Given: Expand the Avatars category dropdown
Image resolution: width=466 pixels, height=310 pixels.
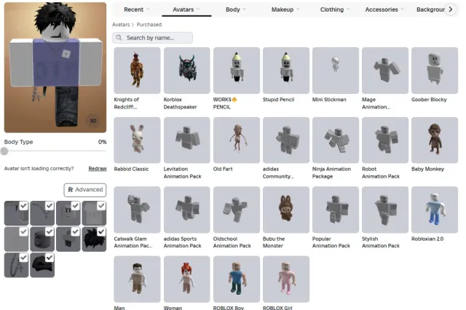Looking at the screenshot, I should coord(186,9).
